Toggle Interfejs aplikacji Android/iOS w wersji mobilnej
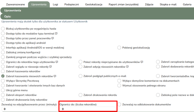Image resolution: width=194 pixels, height=112 pixels. (3, 48)
